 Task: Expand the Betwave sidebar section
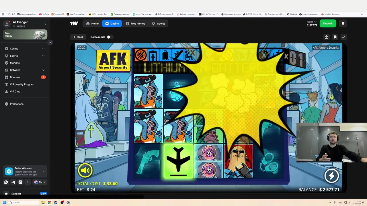tap(43, 70)
